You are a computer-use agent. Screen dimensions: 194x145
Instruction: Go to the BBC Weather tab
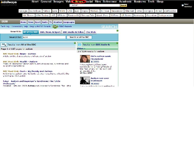pos(58,22)
